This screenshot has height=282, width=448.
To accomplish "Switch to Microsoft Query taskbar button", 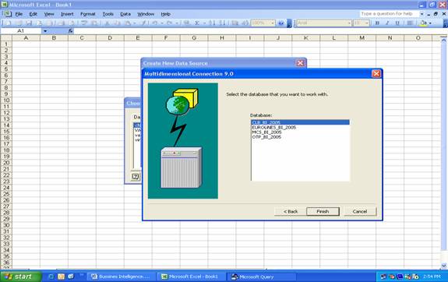I will 261,277.
